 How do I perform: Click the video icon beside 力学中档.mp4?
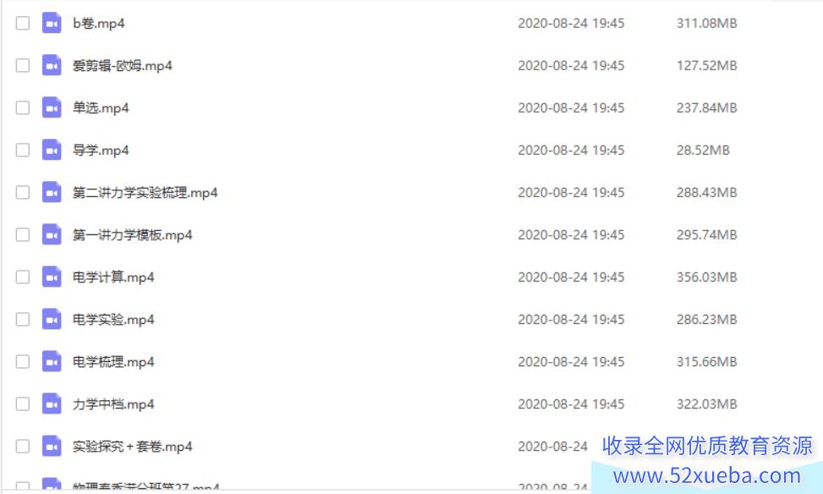click(52, 404)
